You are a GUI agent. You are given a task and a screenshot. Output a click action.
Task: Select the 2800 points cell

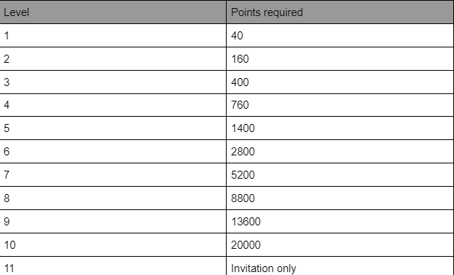340,151
